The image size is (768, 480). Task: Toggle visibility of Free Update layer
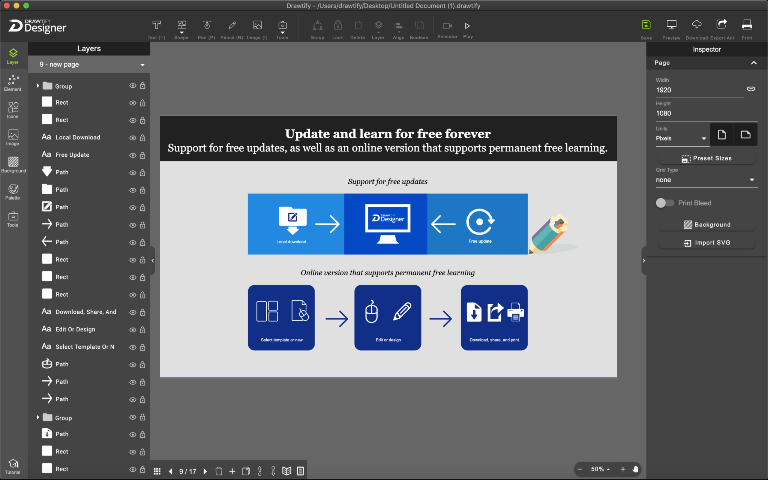132,155
